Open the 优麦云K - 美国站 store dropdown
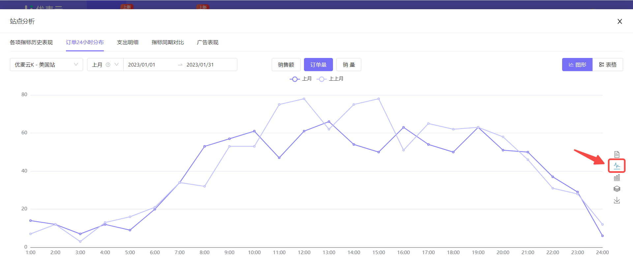Viewport: 633px width, 267px height. click(x=46, y=65)
